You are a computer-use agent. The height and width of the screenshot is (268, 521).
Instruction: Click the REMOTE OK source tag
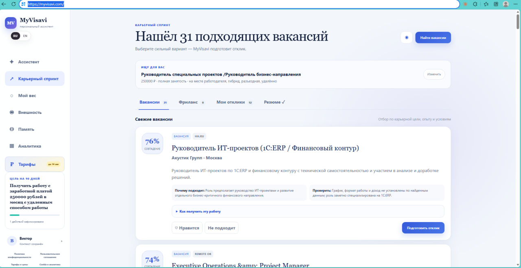tap(203, 254)
